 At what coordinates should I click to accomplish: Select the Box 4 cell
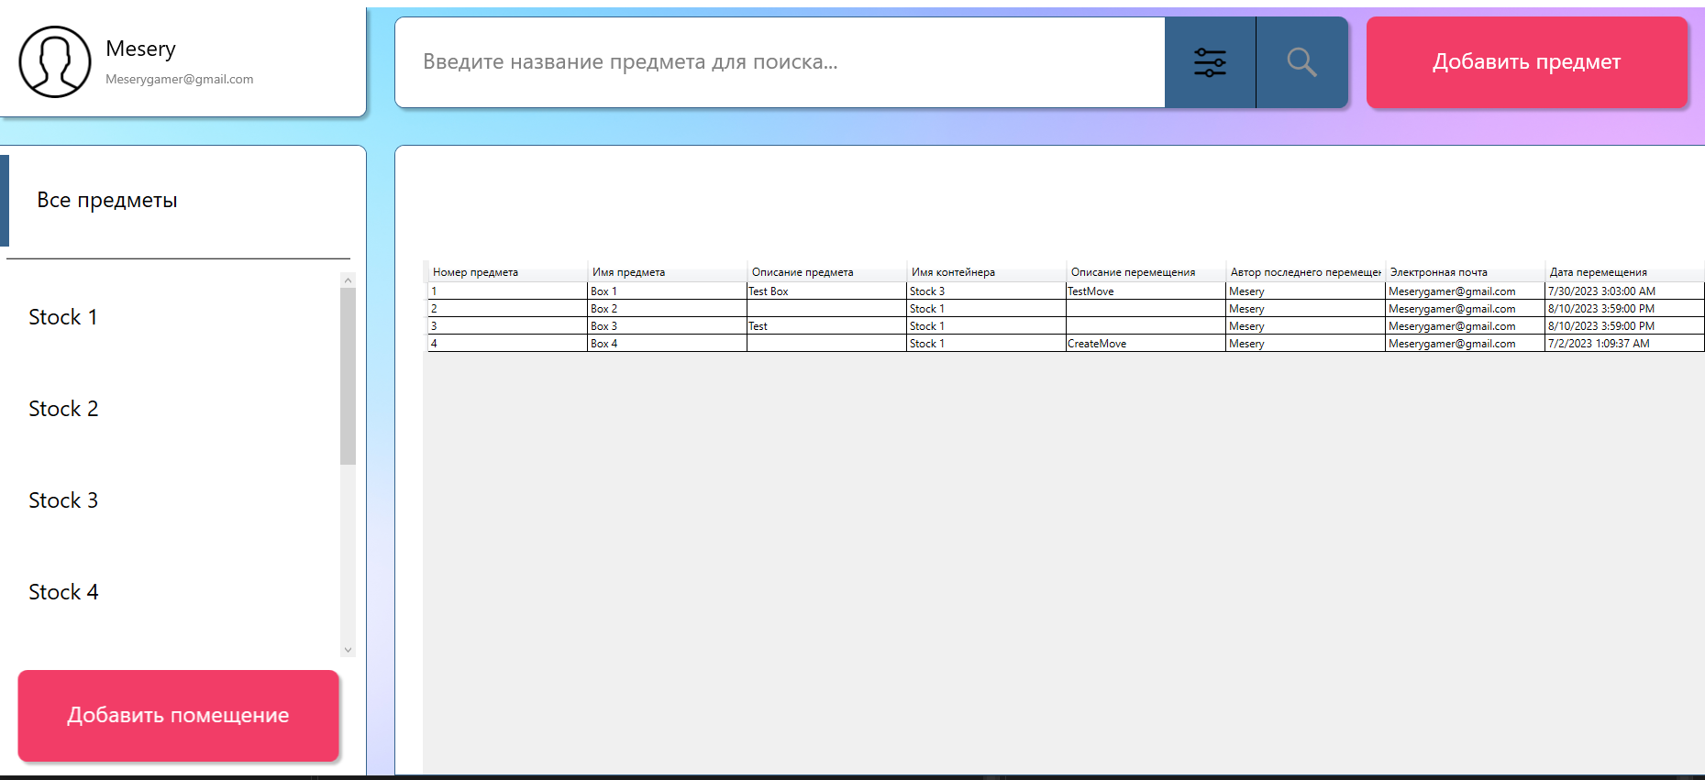[667, 344]
